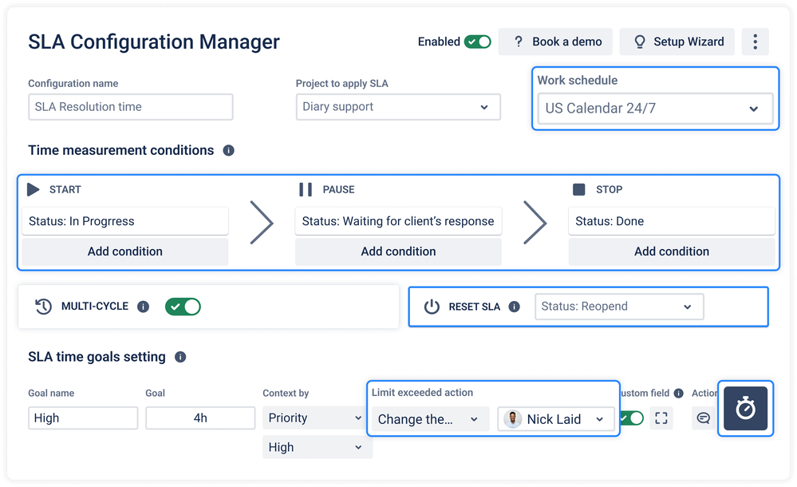The width and height of the screenshot is (797, 487).
Task: Open the Work schedule dropdown
Action: coord(654,109)
